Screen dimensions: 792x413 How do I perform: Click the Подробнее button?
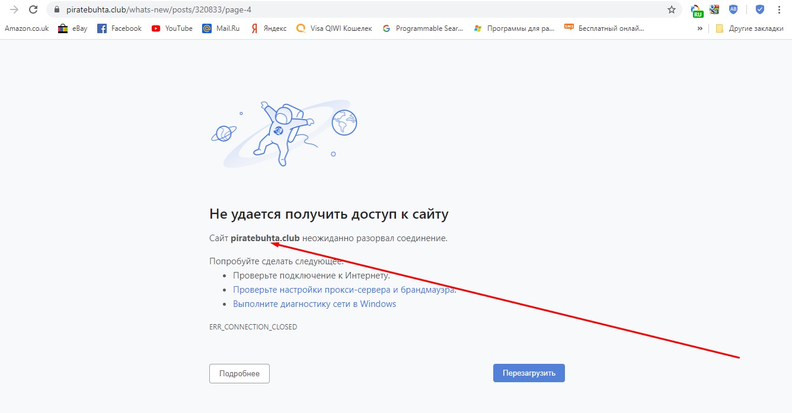pyautogui.click(x=239, y=373)
